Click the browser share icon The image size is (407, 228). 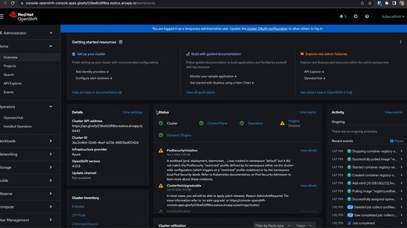click(362, 3)
